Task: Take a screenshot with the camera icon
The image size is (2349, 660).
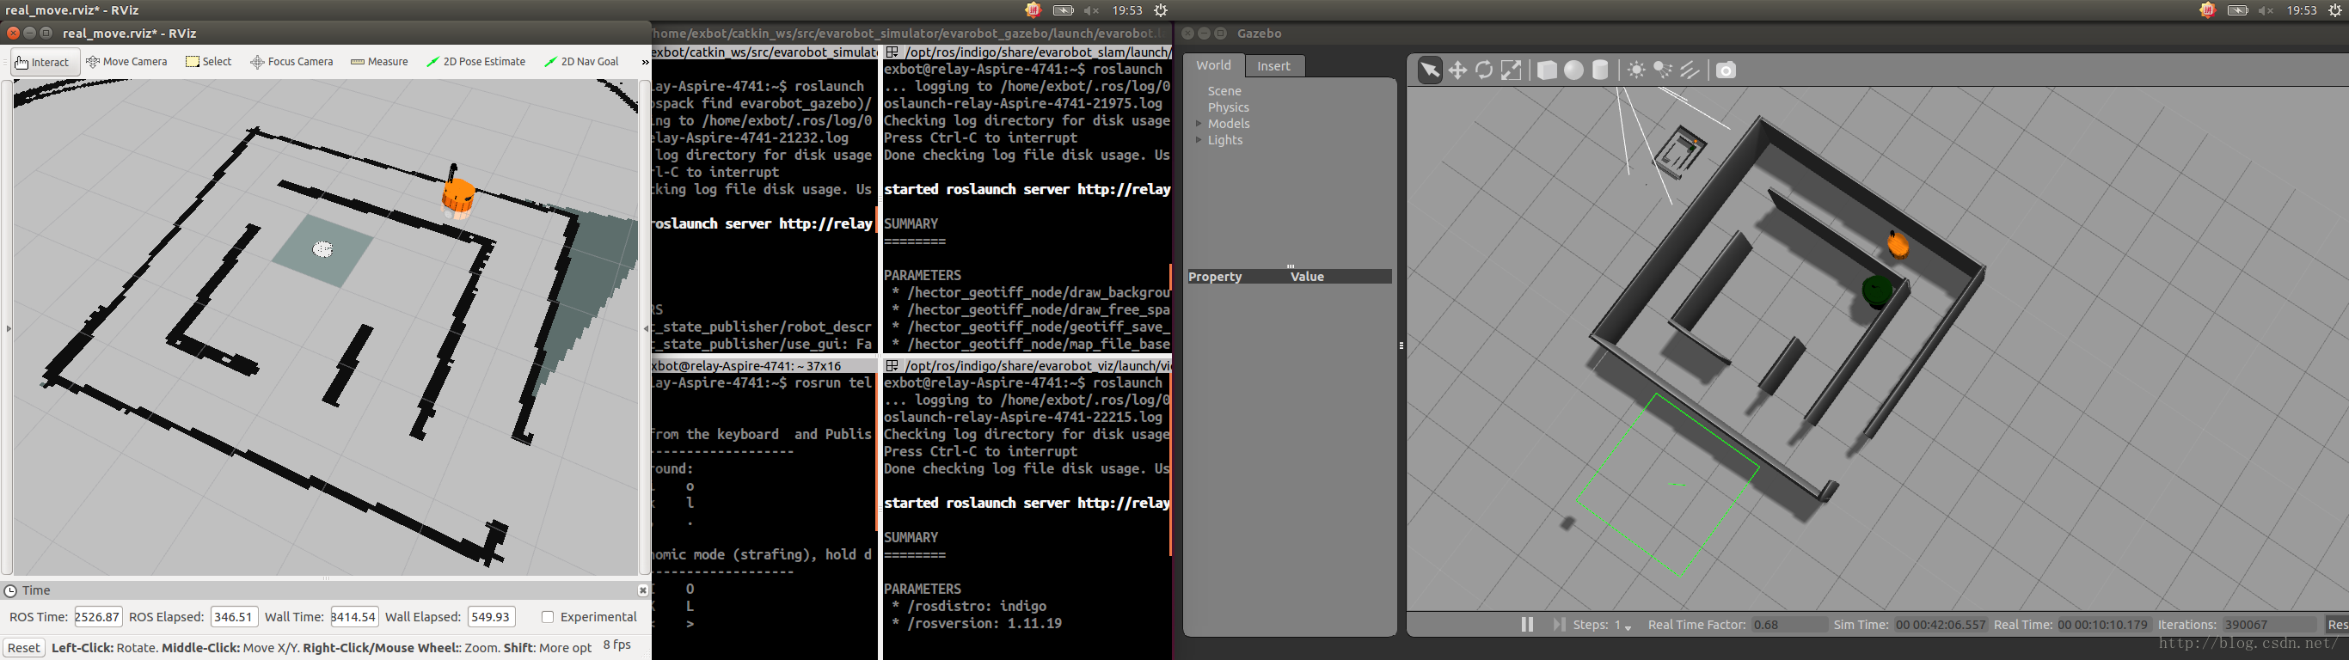Action: point(1726,70)
